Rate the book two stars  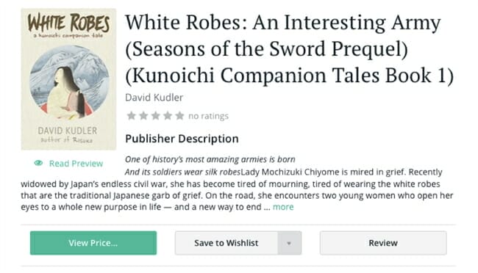[x=143, y=116]
